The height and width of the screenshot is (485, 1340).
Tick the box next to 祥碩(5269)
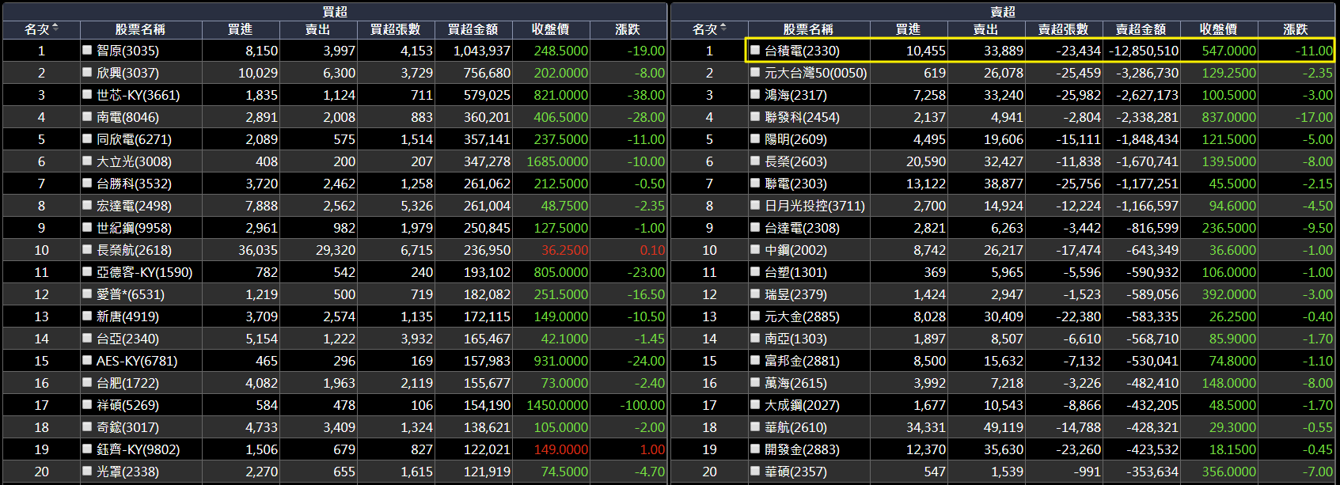[87, 404]
